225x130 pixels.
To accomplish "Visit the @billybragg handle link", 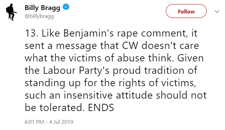I will pos(39,16).
